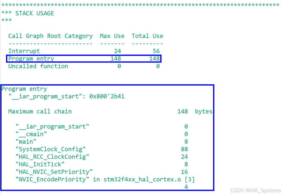The image size is (282, 195).
Task: Click the "Total Use" column header
Action: click(147, 36)
